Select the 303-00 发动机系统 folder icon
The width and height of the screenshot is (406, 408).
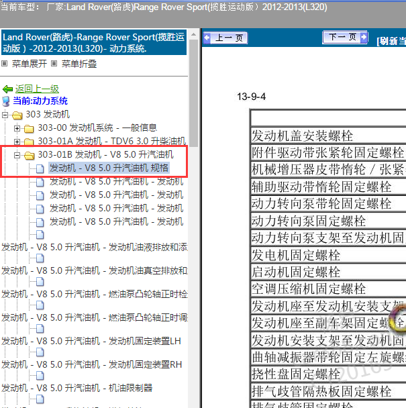point(29,129)
